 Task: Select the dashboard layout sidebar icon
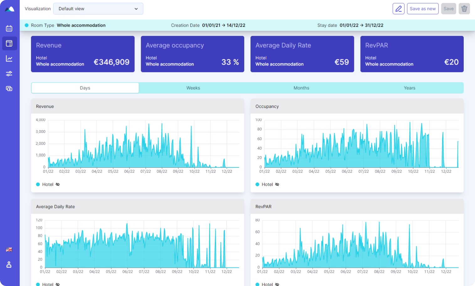(x=9, y=43)
